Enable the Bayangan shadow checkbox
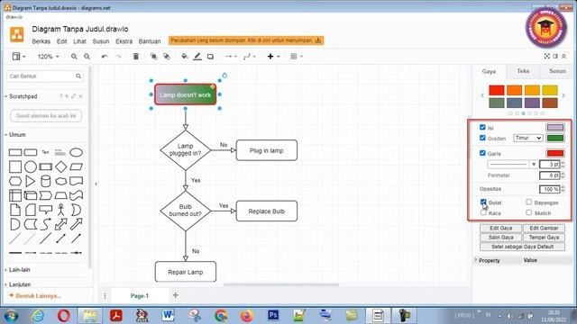 coord(529,202)
